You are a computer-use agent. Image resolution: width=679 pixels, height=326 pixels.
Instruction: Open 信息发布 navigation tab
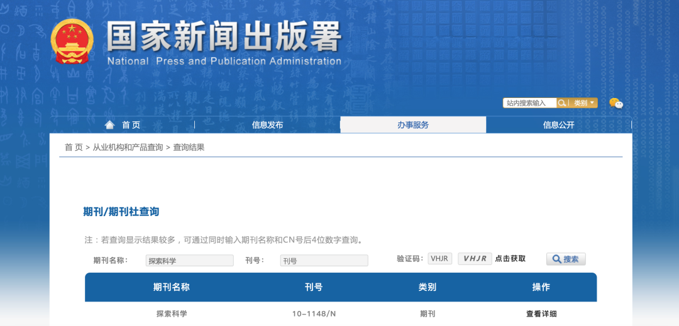[268, 125]
